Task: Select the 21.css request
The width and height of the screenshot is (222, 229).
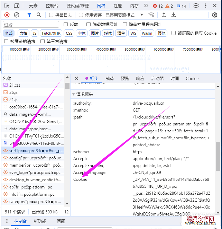Action: (x=33, y=85)
